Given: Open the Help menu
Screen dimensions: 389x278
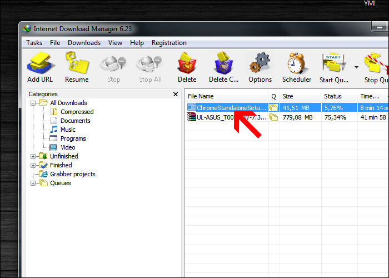Looking at the screenshot, I should (x=137, y=43).
